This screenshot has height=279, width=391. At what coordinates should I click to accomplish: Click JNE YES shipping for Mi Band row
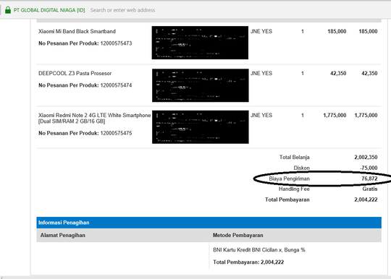point(261,31)
